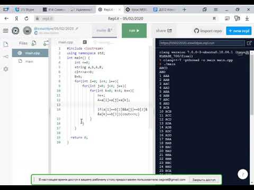Click the "using namespace std;" line
The height and width of the screenshot is (190, 254).
point(86,53)
